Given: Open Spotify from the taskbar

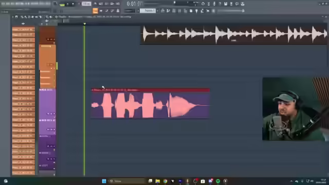Looking at the screenshot, I should coord(218,181).
